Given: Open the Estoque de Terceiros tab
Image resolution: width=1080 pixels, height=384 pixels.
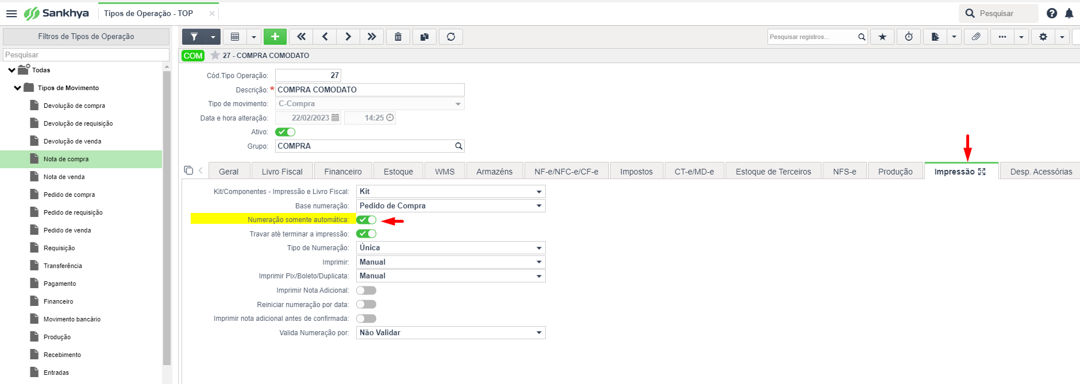Looking at the screenshot, I should point(773,172).
